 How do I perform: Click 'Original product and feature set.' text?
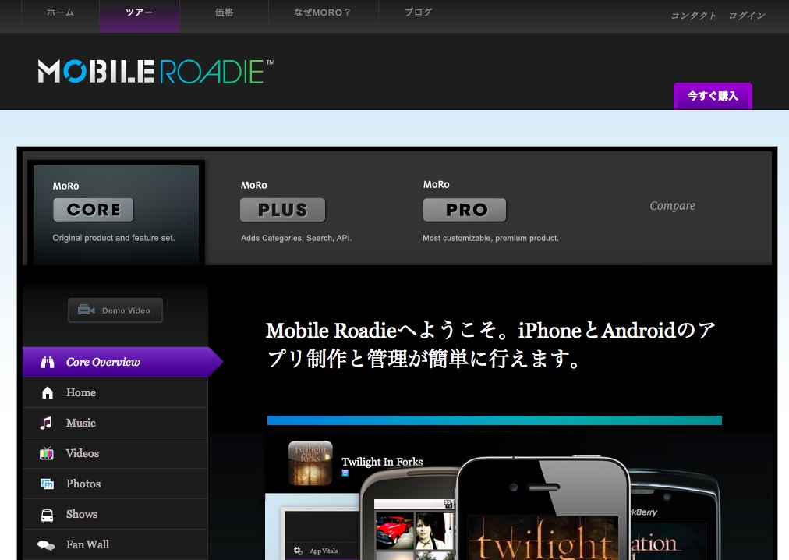coord(114,238)
